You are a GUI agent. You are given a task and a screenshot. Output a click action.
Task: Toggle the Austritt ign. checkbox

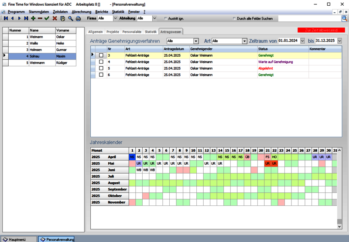click(x=166, y=18)
